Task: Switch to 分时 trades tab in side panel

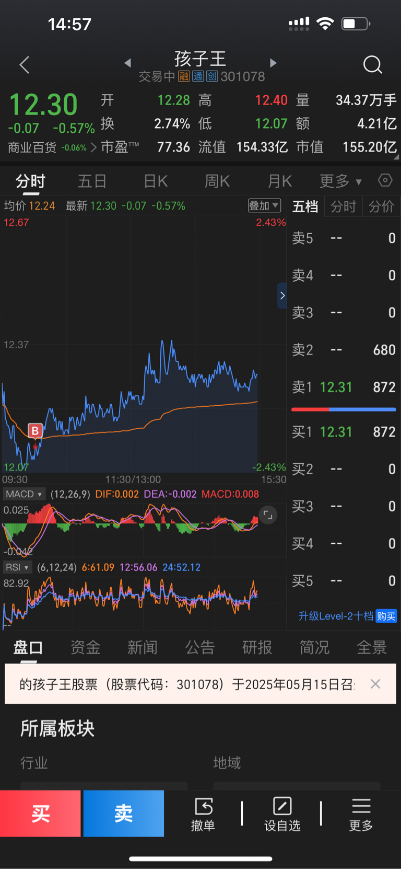Action: [343, 207]
